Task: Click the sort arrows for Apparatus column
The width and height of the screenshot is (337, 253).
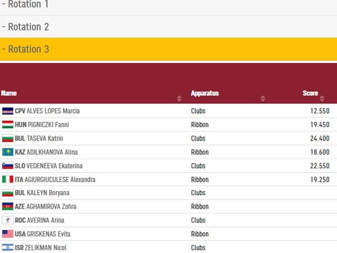Action: point(262,98)
